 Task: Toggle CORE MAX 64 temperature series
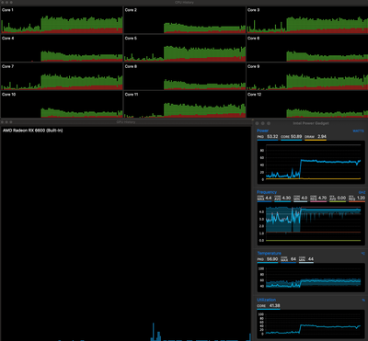coord(289,259)
